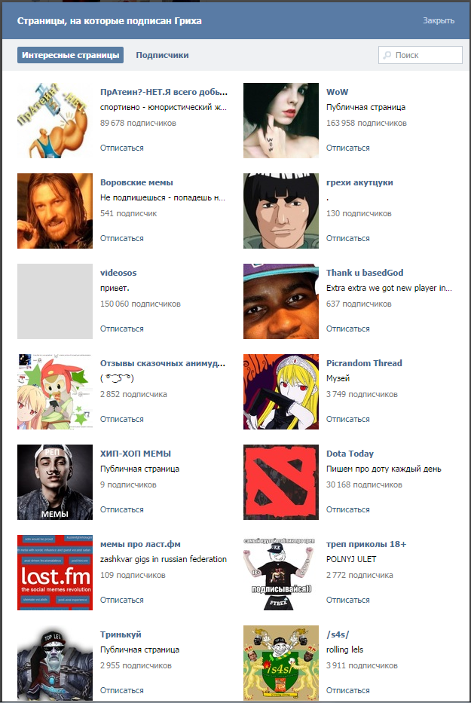
Task: Click the search magnifier icon
Action: 386,55
